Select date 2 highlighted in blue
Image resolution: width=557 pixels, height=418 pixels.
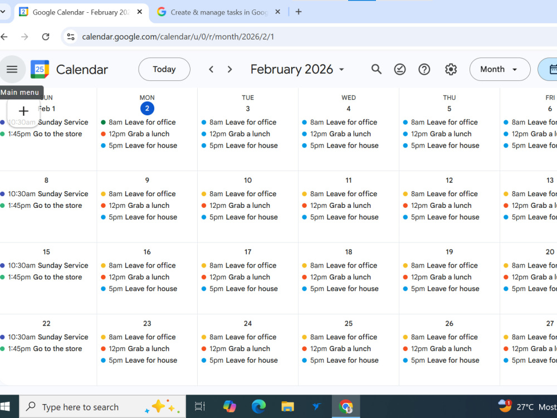147,109
